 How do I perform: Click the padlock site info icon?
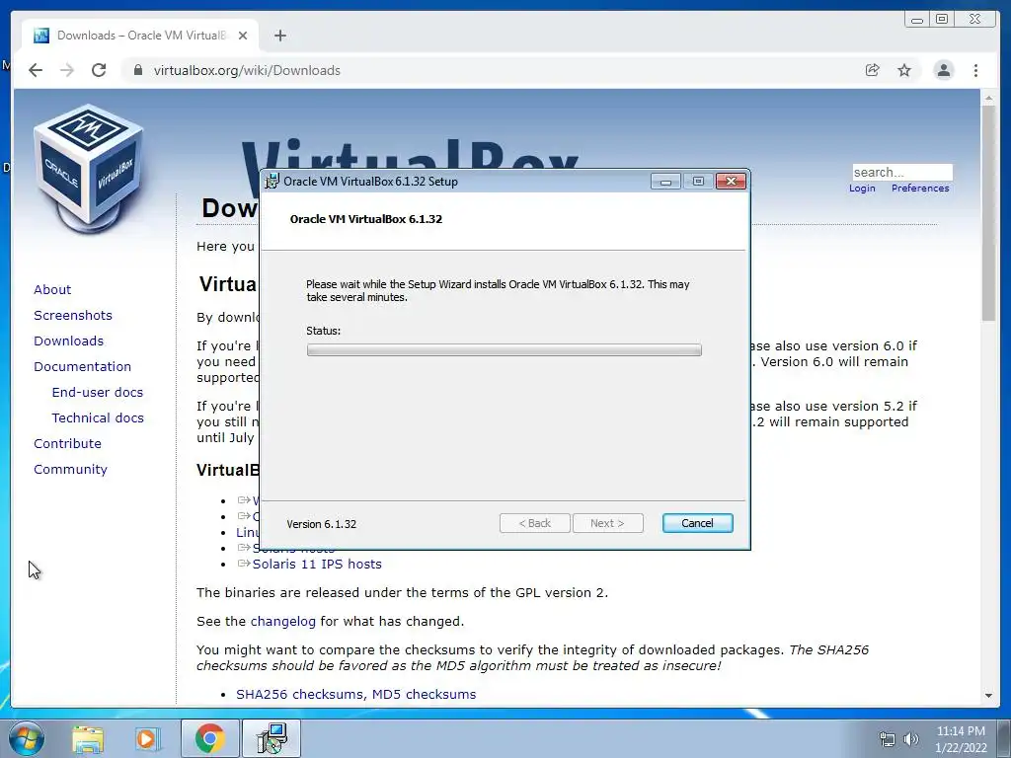(x=137, y=70)
